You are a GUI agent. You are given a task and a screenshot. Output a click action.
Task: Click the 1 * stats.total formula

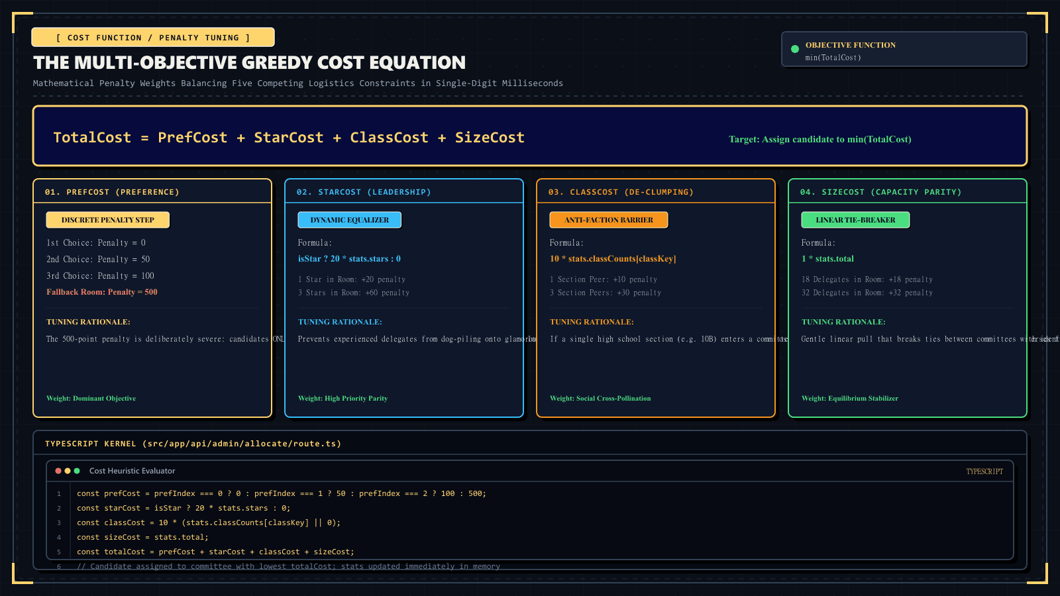pos(827,259)
